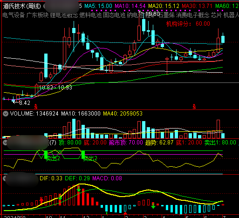
Task: Click the 趋势: 62.87 indicator value
Action: click(159, 143)
